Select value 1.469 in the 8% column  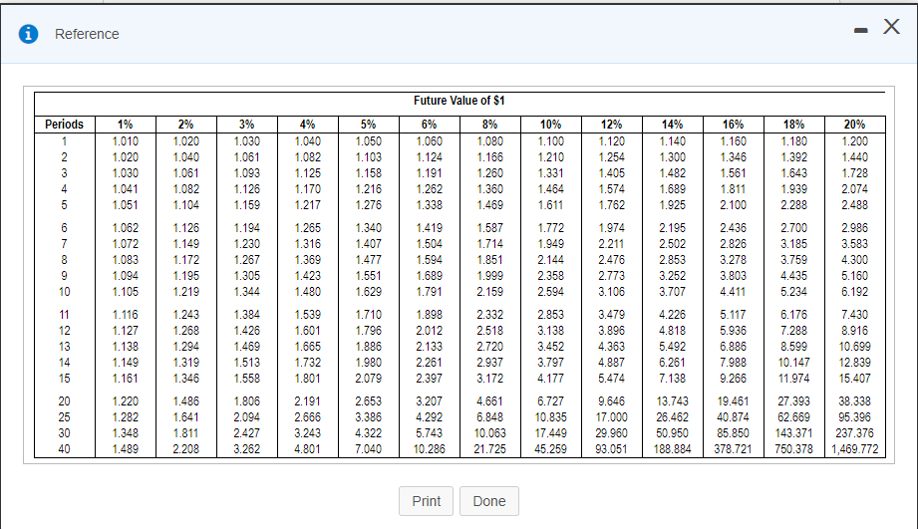(x=490, y=205)
